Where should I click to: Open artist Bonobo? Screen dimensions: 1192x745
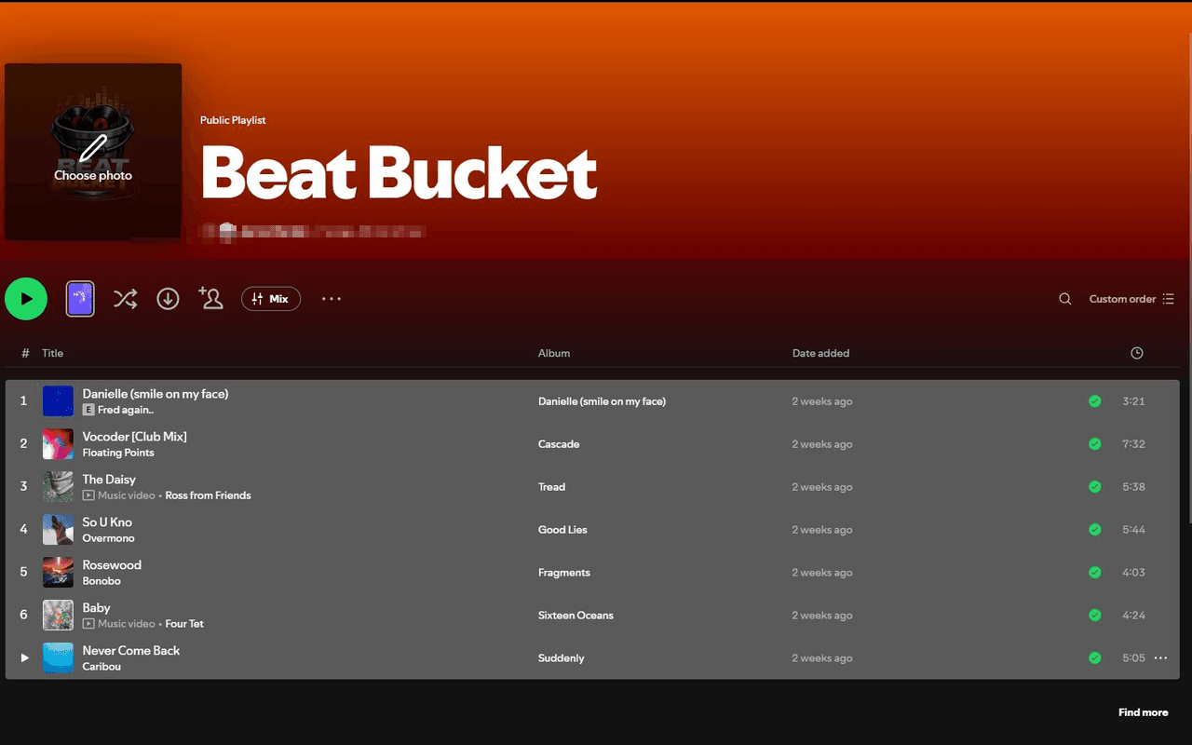102,581
